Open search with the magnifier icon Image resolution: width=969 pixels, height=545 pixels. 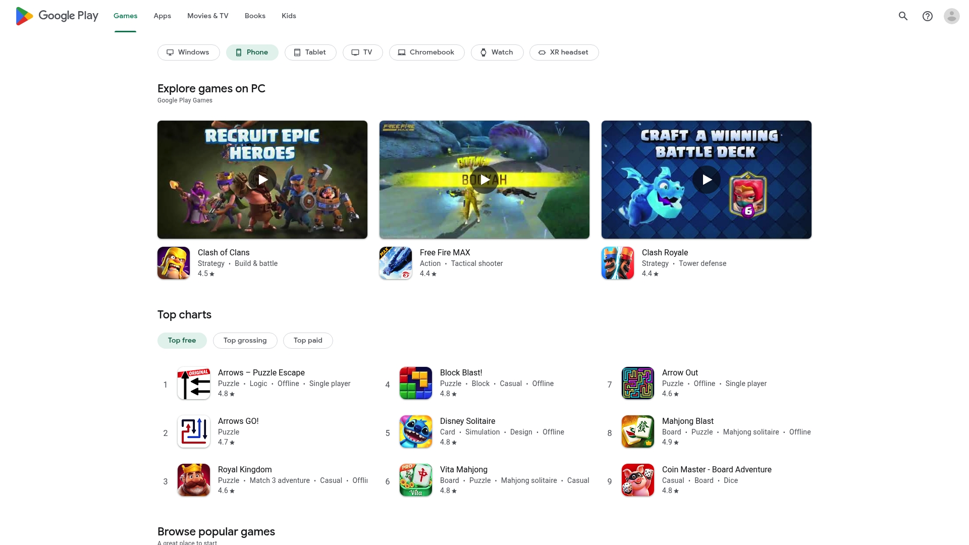click(903, 16)
